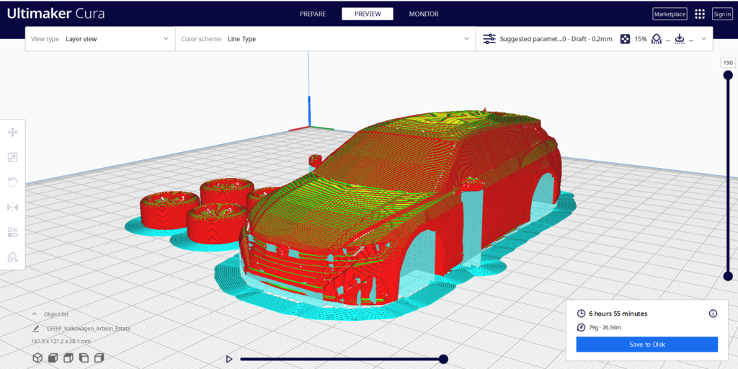The width and height of the screenshot is (738, 369).
Task: Select the Support Blocker tool
Action: (x=12, y=257)
